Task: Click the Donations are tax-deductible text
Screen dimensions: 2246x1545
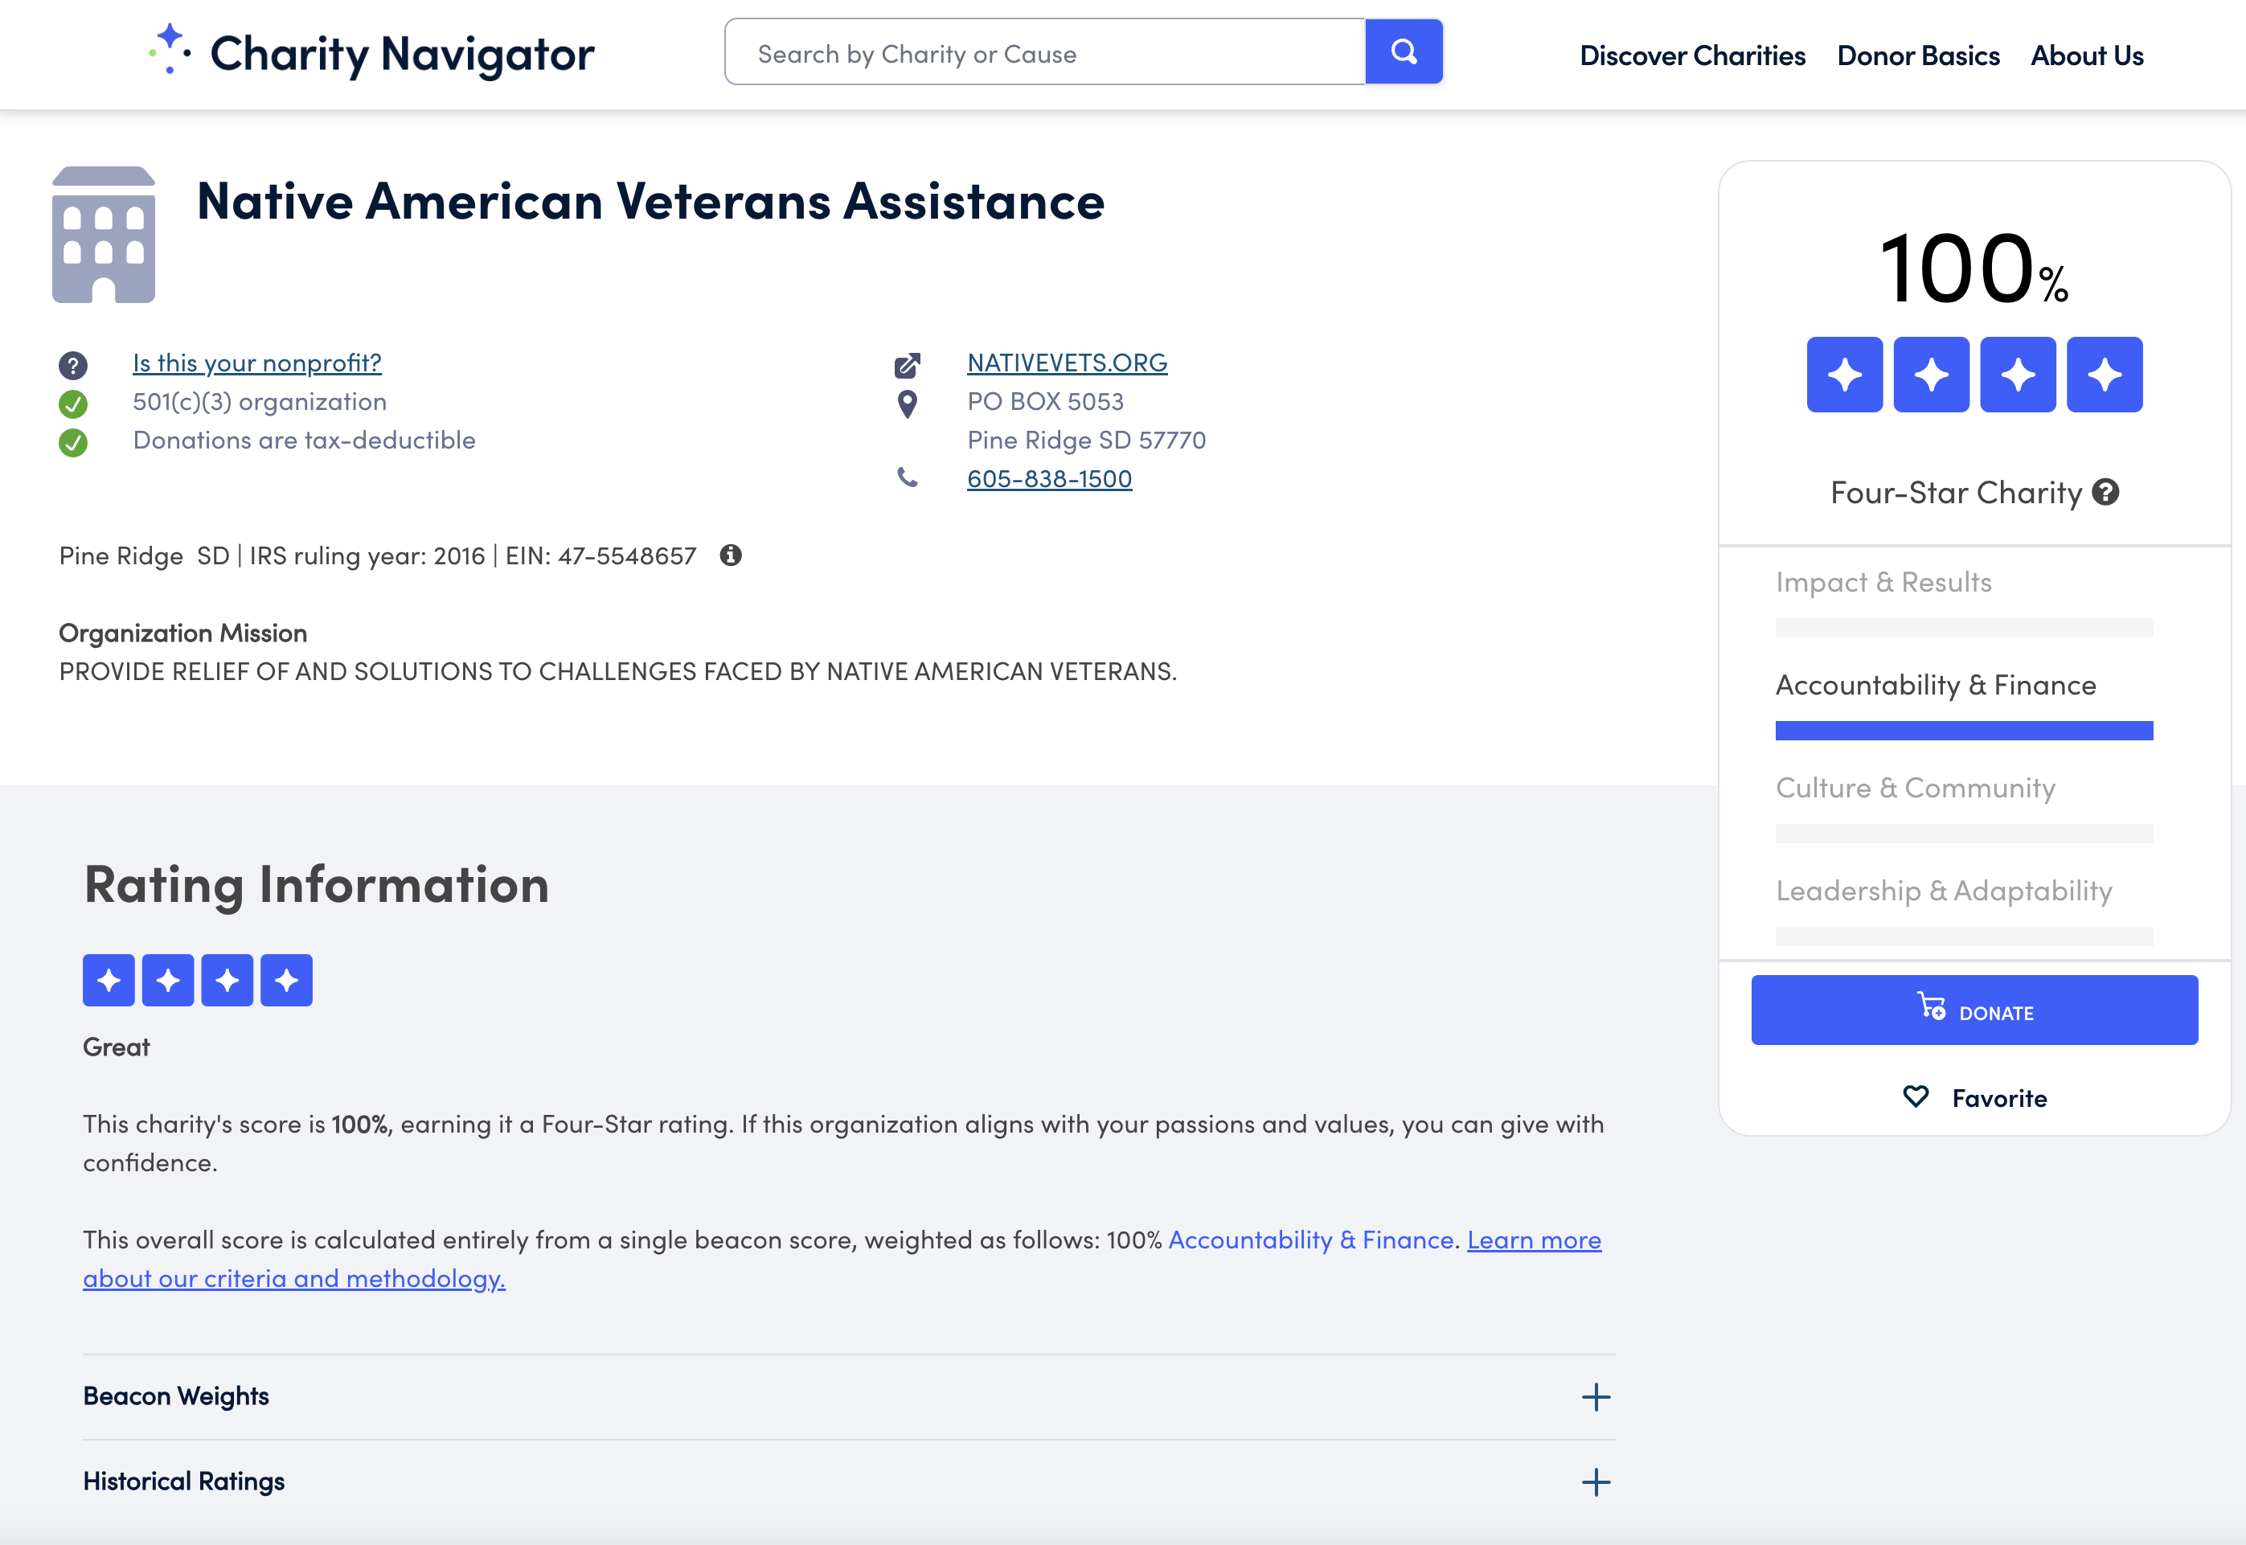Action: pos(304,440)
